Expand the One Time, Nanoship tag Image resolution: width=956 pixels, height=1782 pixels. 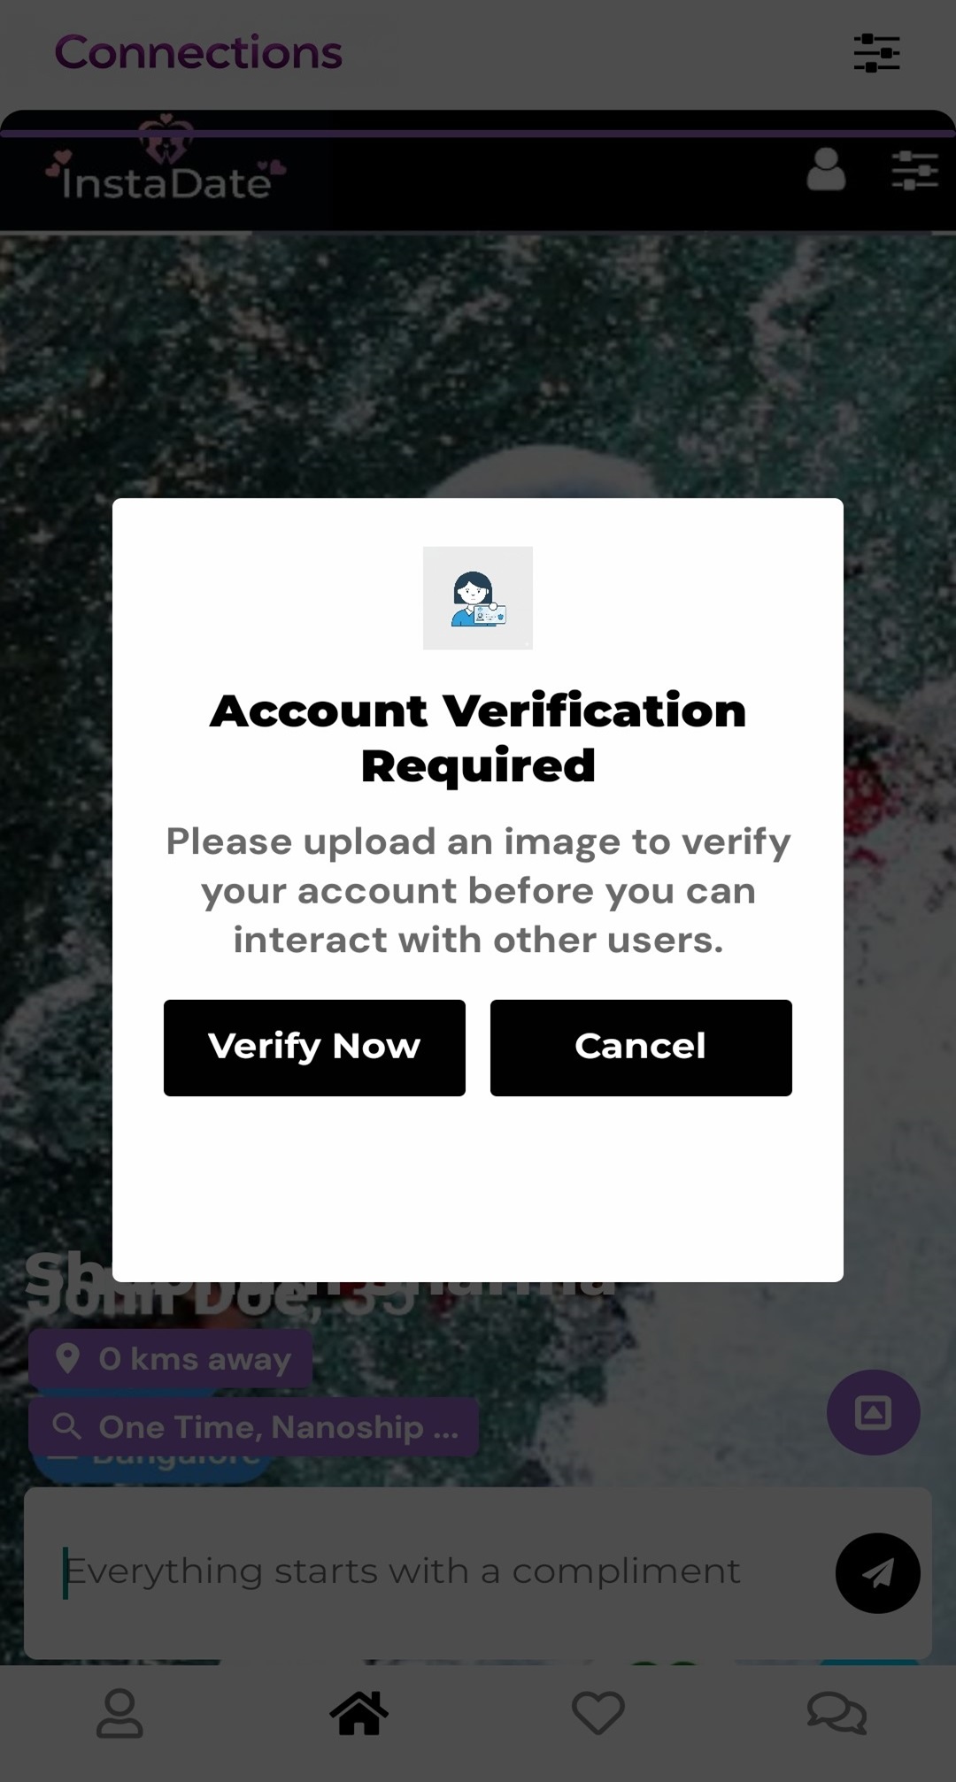click(x=254, y=1426)
